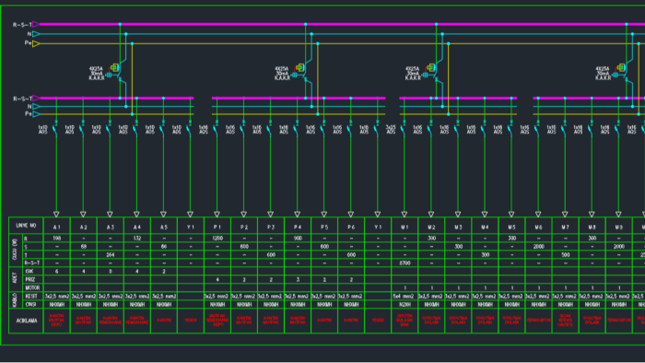Click the '264' power value in column A 3

(x=111, y=255)
